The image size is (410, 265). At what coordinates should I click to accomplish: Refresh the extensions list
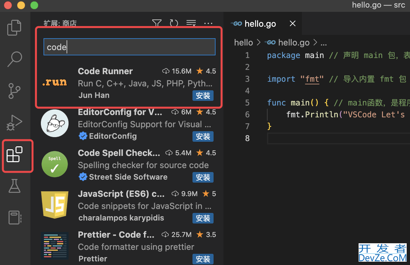click(x=174, y=23)
